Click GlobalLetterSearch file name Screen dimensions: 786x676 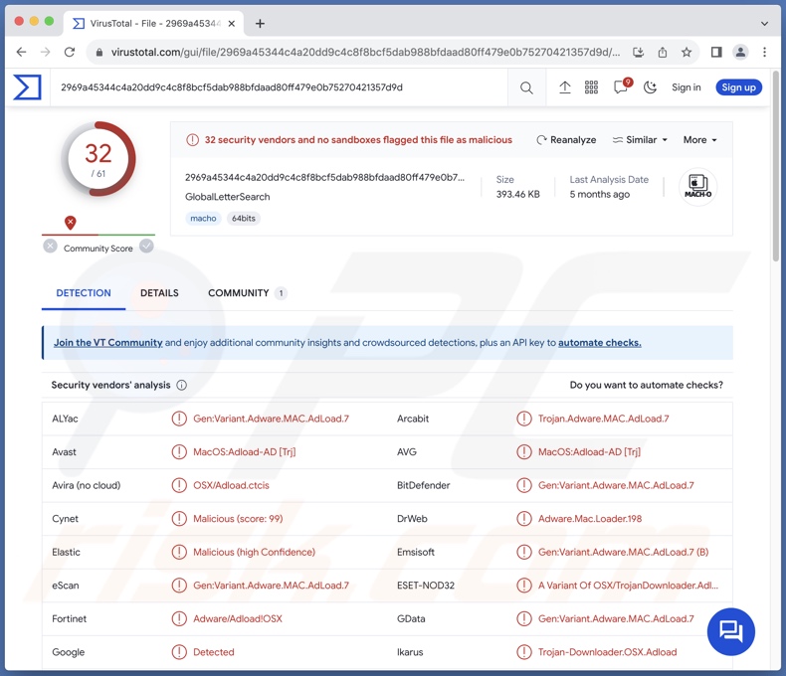228,197
